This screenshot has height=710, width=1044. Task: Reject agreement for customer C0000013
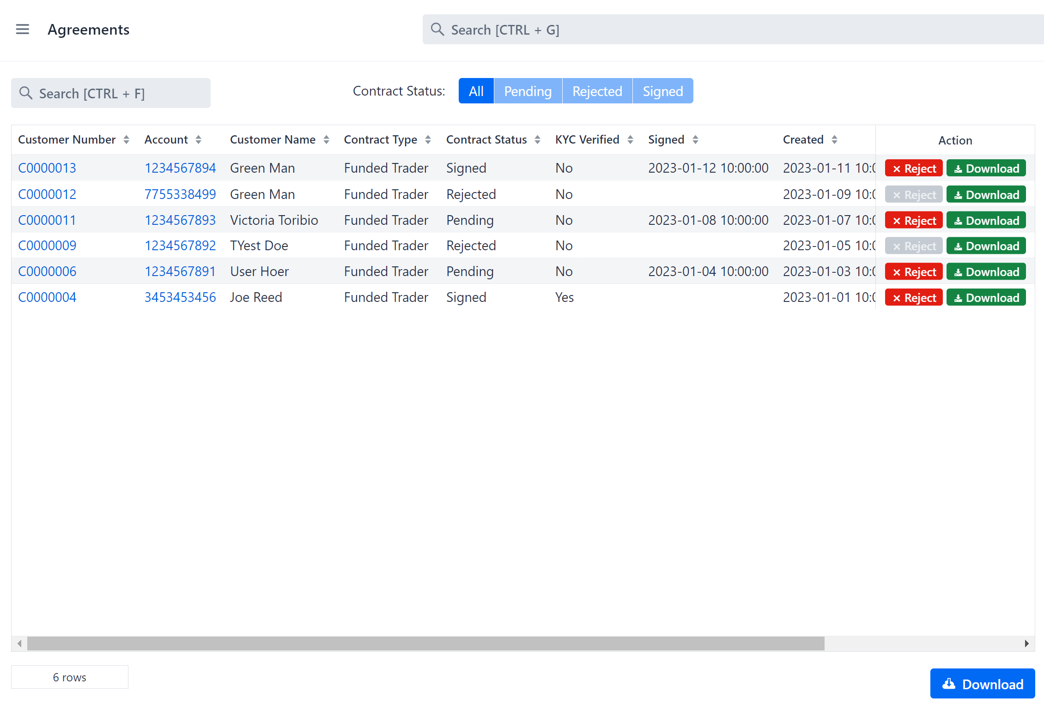coord(913,168)
